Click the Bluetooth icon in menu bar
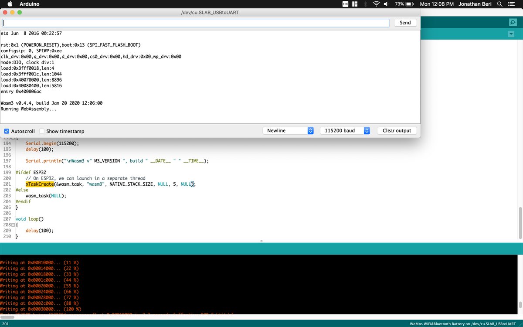Image resolution: width=523 pixels, height=327 pixels. tap(366, 4)
